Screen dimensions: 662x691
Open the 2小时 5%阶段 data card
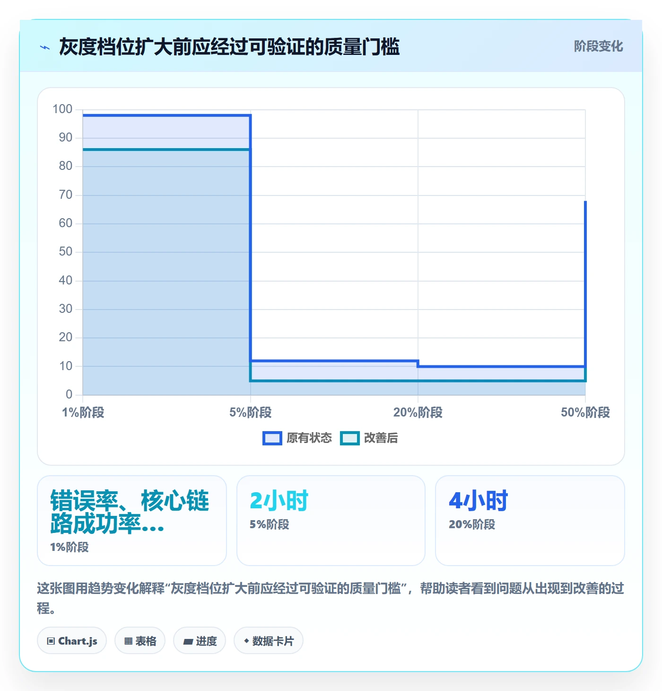[x=331, y=521]
